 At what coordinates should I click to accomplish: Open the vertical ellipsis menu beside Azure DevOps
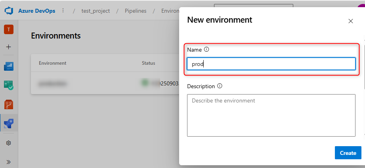tap(63, 11)
